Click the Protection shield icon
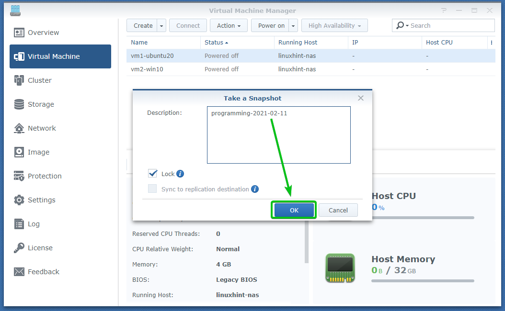Image resolution: width=505 pixels, height=311 pixels. click(19, 176)
